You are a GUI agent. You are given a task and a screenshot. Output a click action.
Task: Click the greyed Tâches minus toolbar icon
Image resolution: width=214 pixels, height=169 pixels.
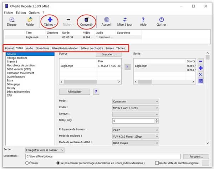[x=68, y=22]
